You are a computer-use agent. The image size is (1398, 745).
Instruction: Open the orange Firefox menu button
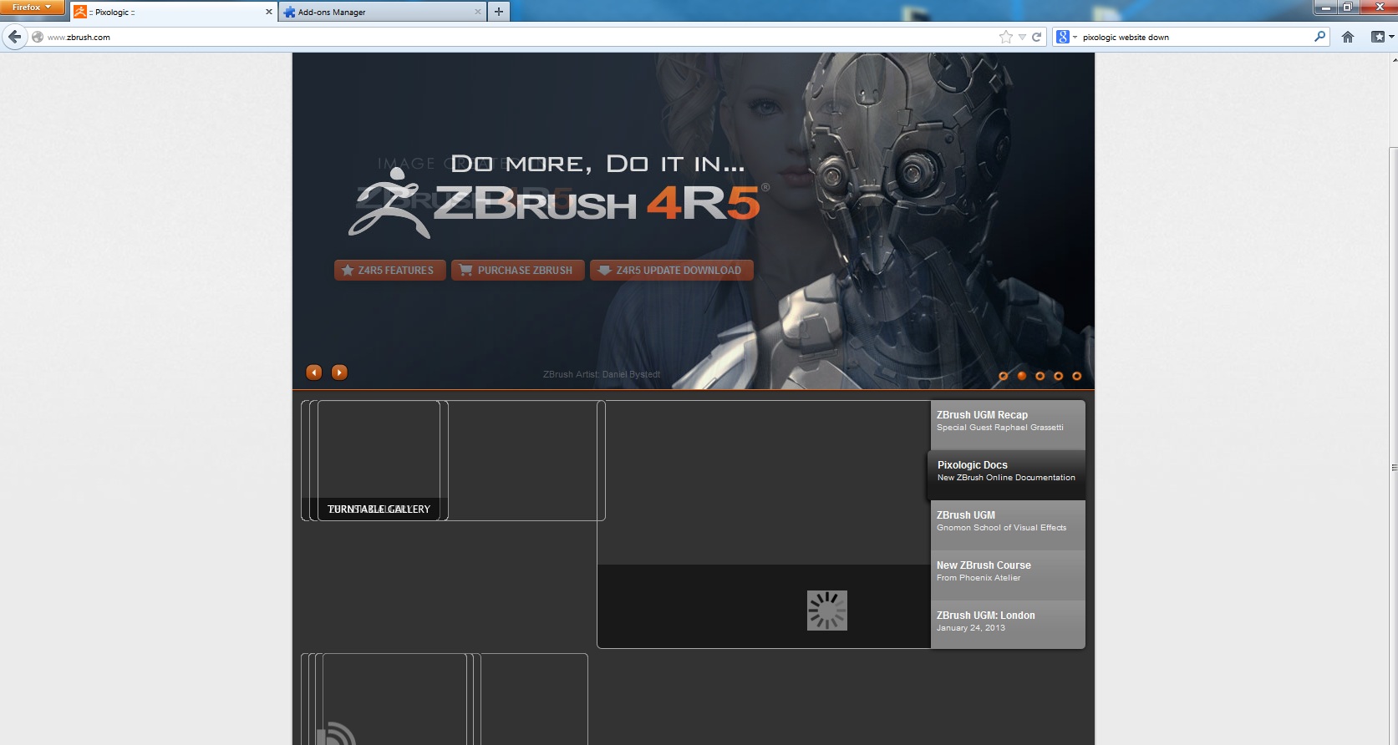pos(33,8)
